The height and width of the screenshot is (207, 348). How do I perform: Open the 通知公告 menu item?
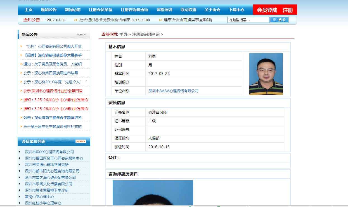[49, 10]
